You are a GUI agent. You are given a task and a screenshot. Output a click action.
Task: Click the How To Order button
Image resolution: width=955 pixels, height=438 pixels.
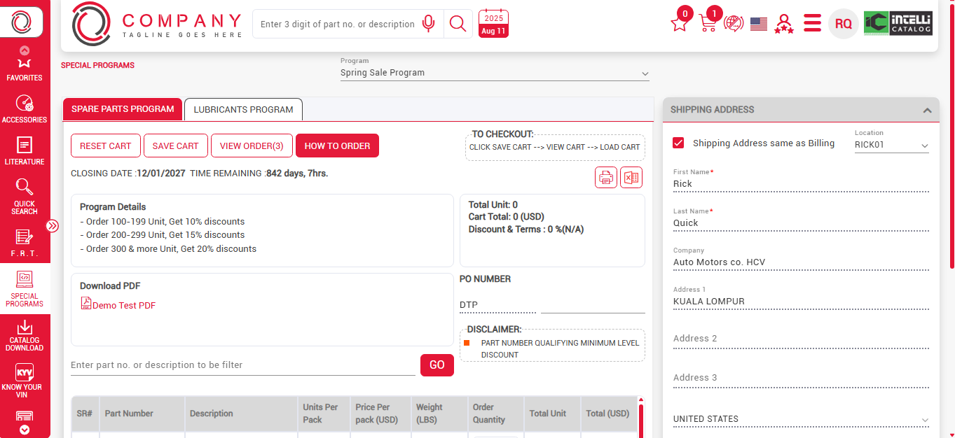coord(337,146)
